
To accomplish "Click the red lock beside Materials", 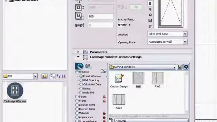I will click(x=104, y=113).
